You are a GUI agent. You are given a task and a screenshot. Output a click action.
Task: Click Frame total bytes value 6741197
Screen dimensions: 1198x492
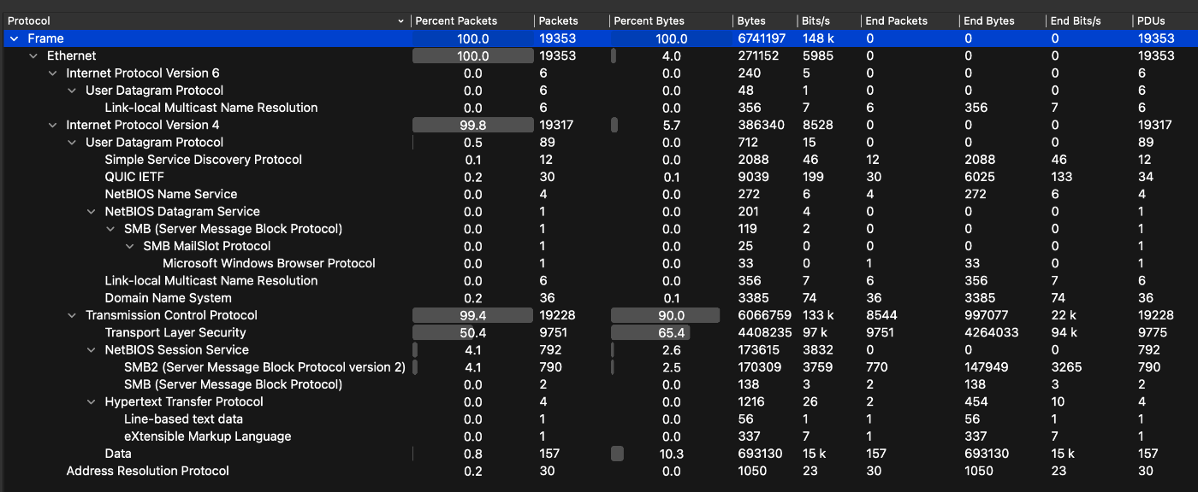(x=762, y=38)
